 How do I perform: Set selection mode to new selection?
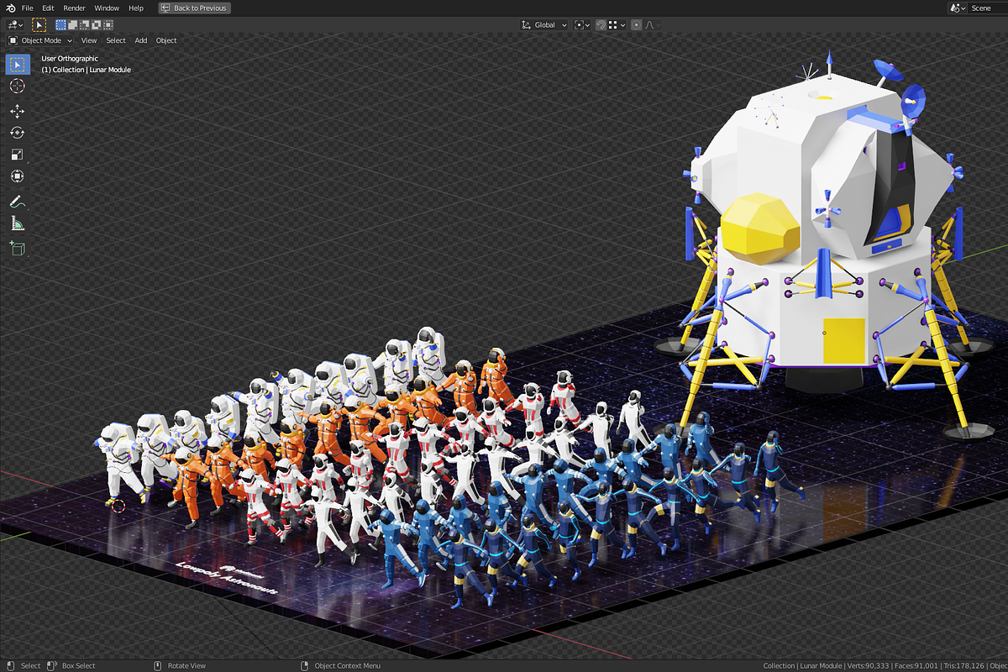tap(60, 25)
